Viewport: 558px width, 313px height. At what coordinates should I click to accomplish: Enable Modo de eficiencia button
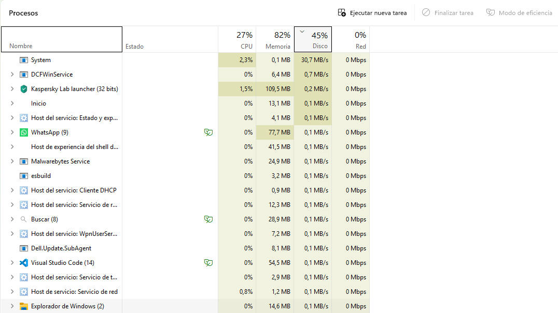(519, 13)
